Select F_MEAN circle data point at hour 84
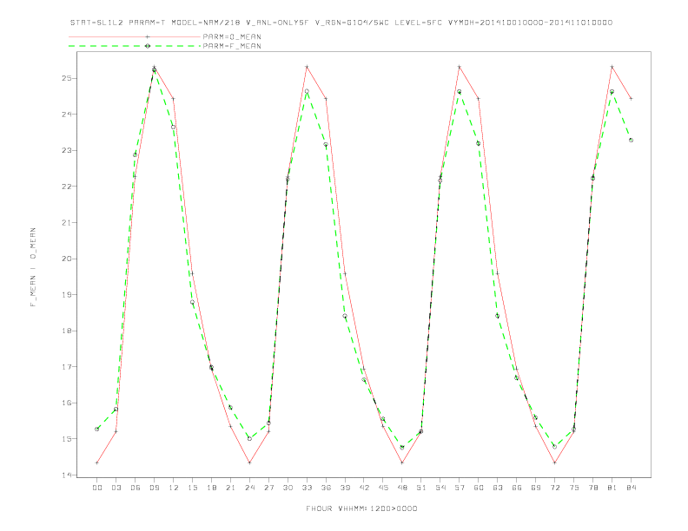Screen dimensions: 688x531 pyautogui.click(x=631, y=141)
